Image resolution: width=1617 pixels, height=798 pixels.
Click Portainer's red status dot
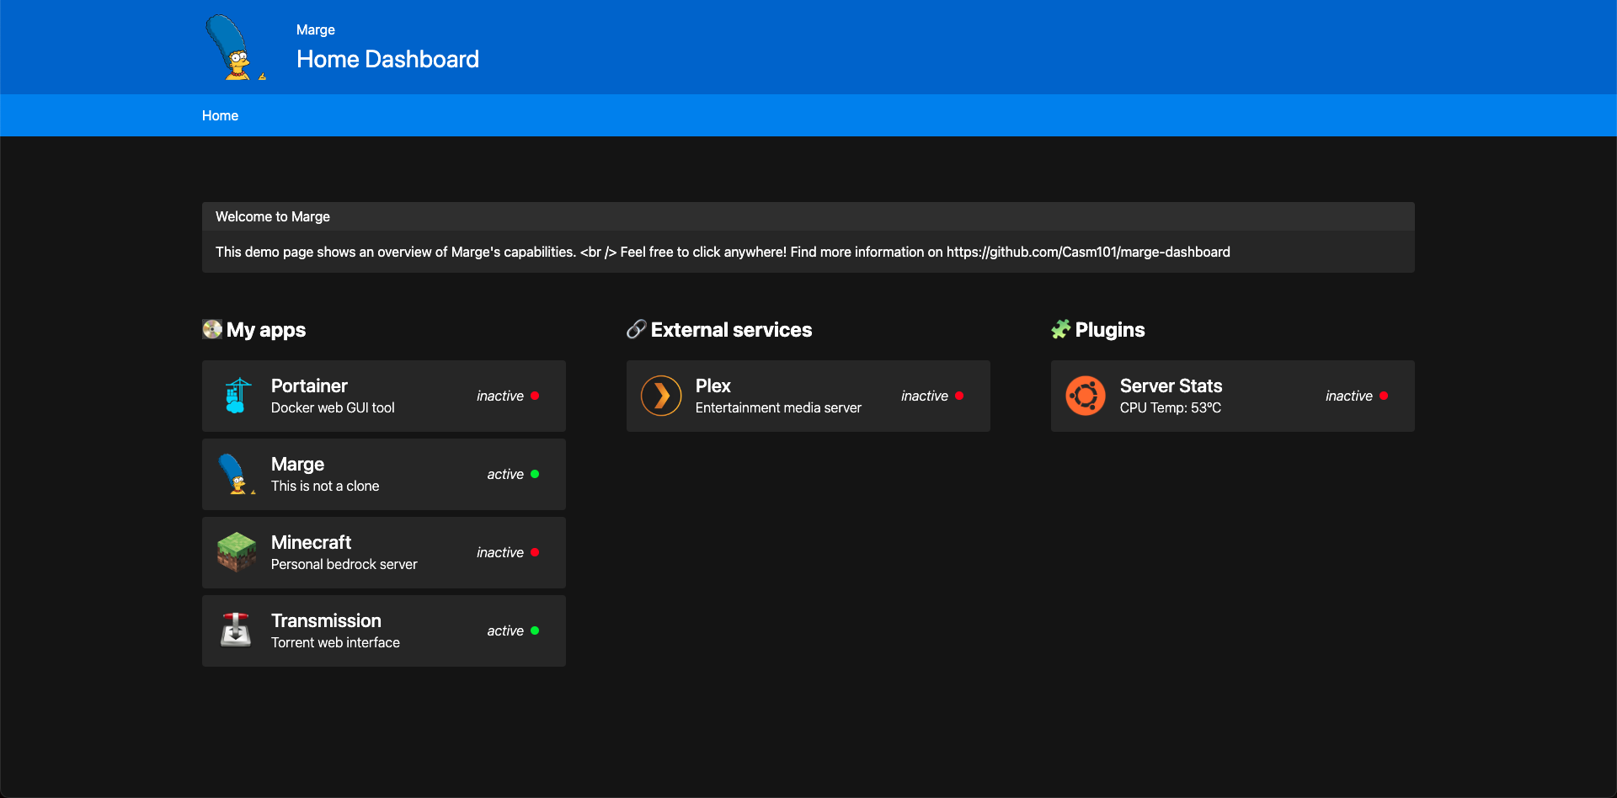535,396
